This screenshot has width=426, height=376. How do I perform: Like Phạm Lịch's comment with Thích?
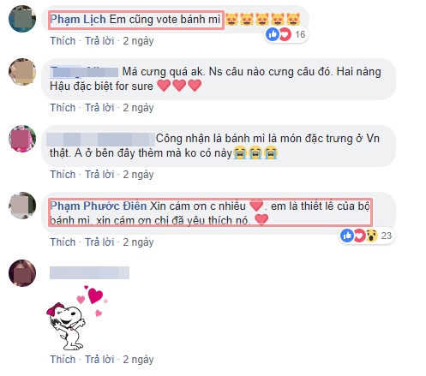click(63, 41)
